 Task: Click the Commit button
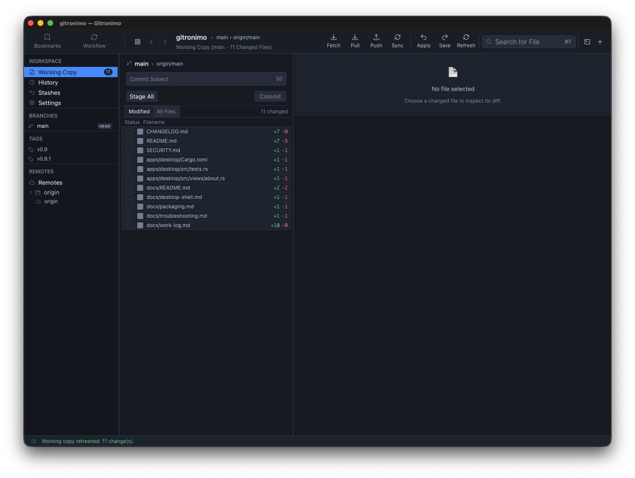pyautogui.click(x=270, y=97)
